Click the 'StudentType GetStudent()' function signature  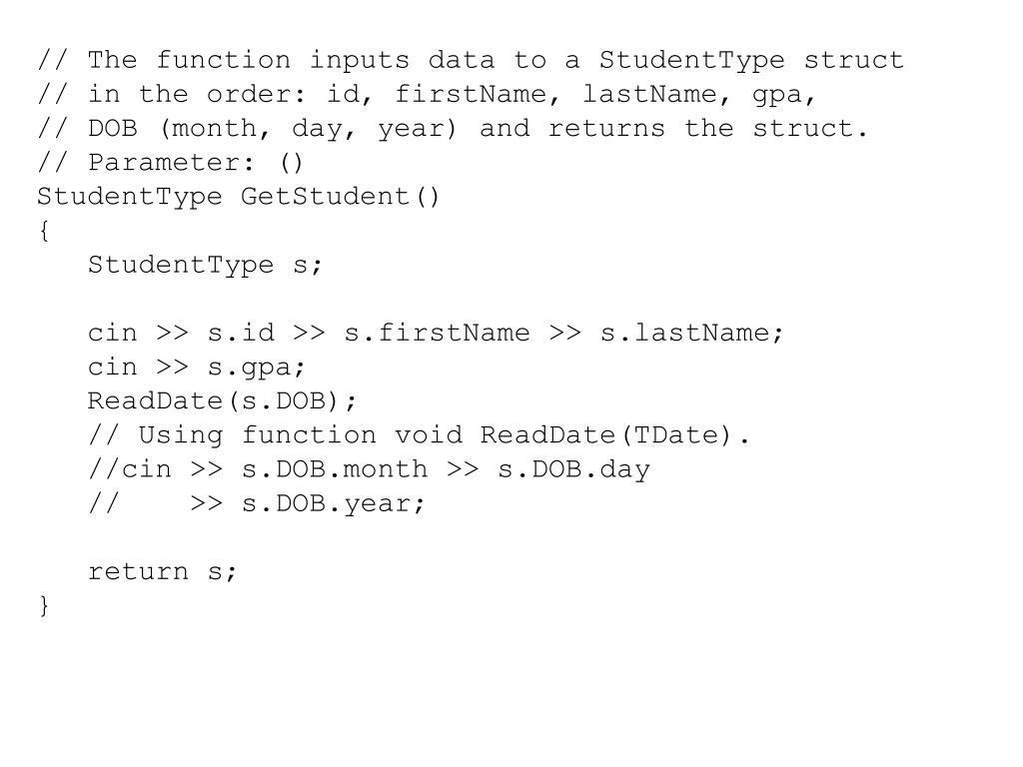[x=239, y=197]
